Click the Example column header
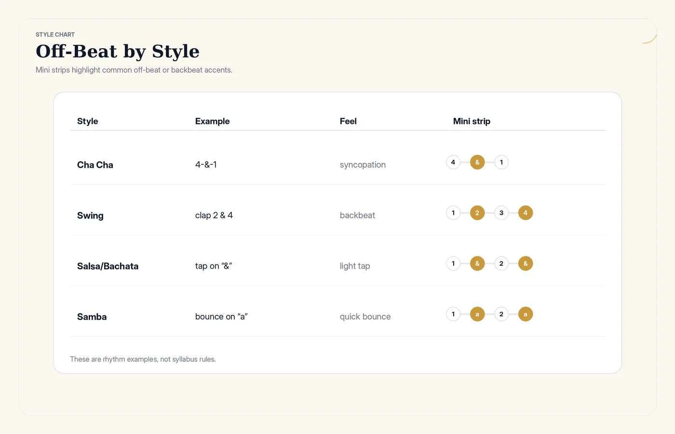The width and height of the screenshot is (675, 434). point(212,121)
